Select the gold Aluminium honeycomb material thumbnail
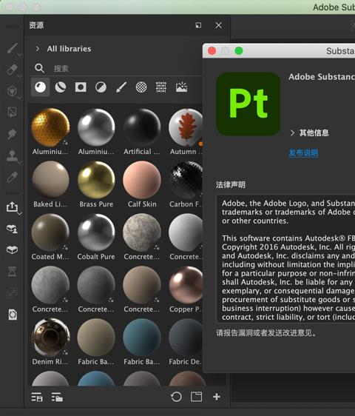This screenshot has height=416, width=355. [x=50, y=127]
